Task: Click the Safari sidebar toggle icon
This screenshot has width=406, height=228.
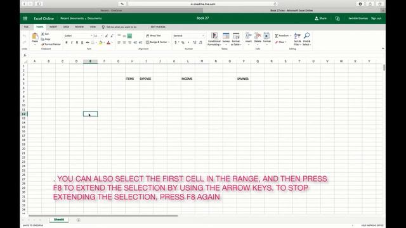Action: pyautogui.click(x=39, y=4)
